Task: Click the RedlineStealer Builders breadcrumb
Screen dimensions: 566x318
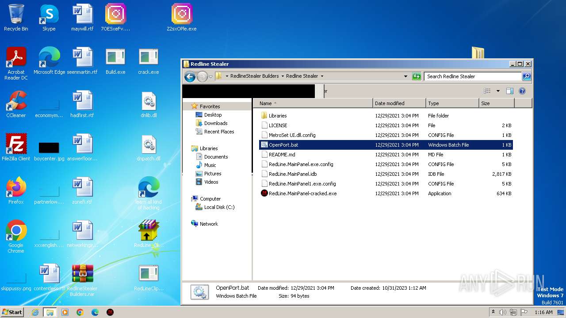Action: [x=254, y=76]
